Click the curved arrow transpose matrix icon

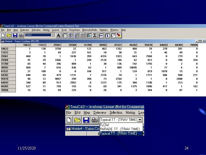113,35
